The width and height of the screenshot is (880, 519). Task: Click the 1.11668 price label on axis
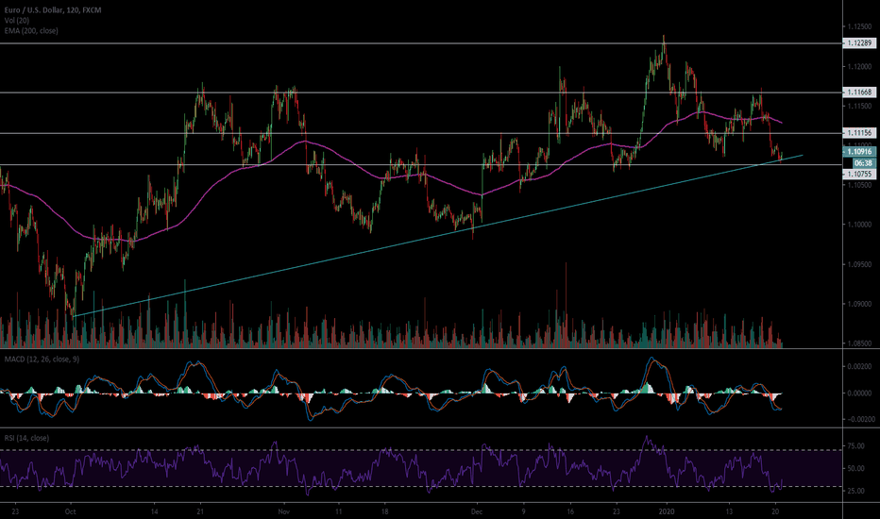(859, 92)
